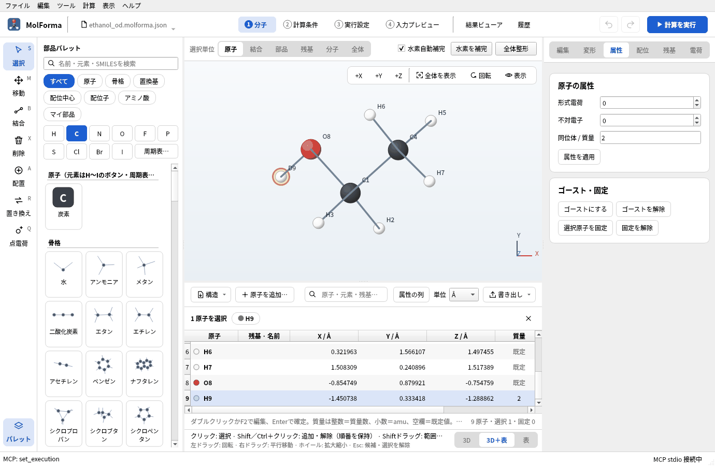Expand the 書き出し export dropdown
The width and height of the screenshot is (715, 466).
pyautogui.click(x=509, y=295)
